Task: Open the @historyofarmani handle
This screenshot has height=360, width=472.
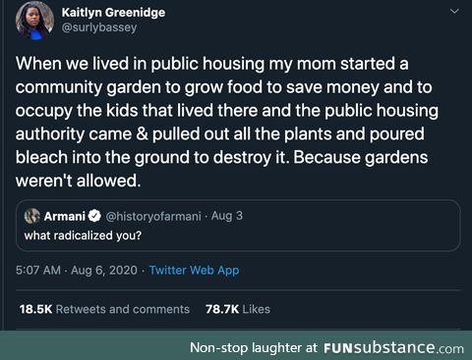Action: point(153,216)
